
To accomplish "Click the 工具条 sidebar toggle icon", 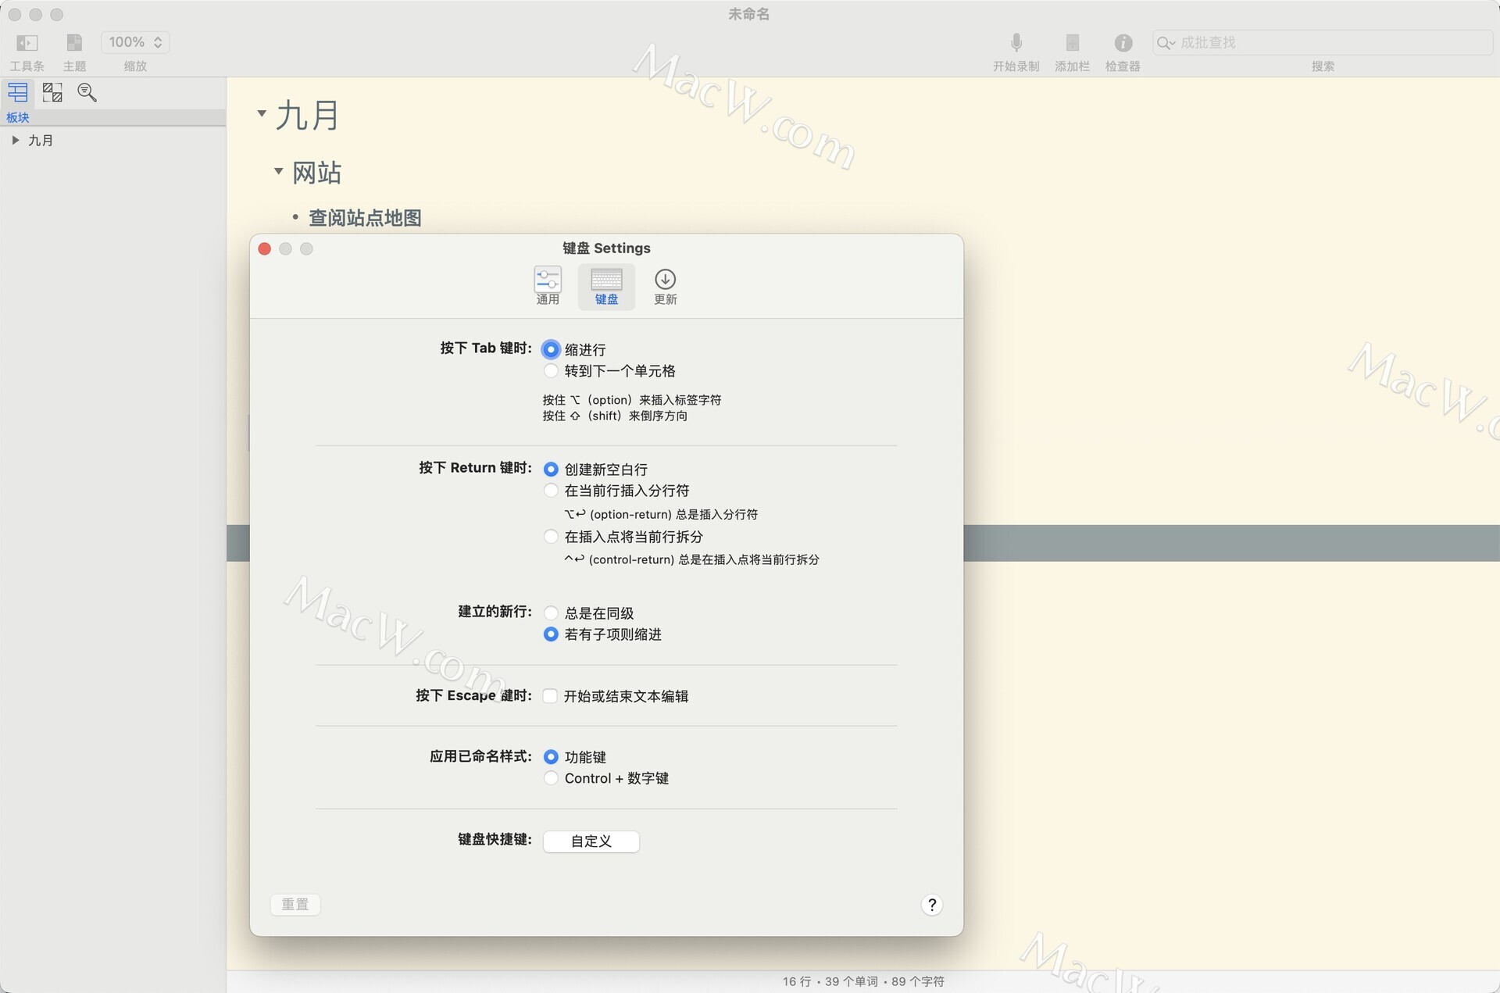I will pyautogui.click(x=27, y=42).
